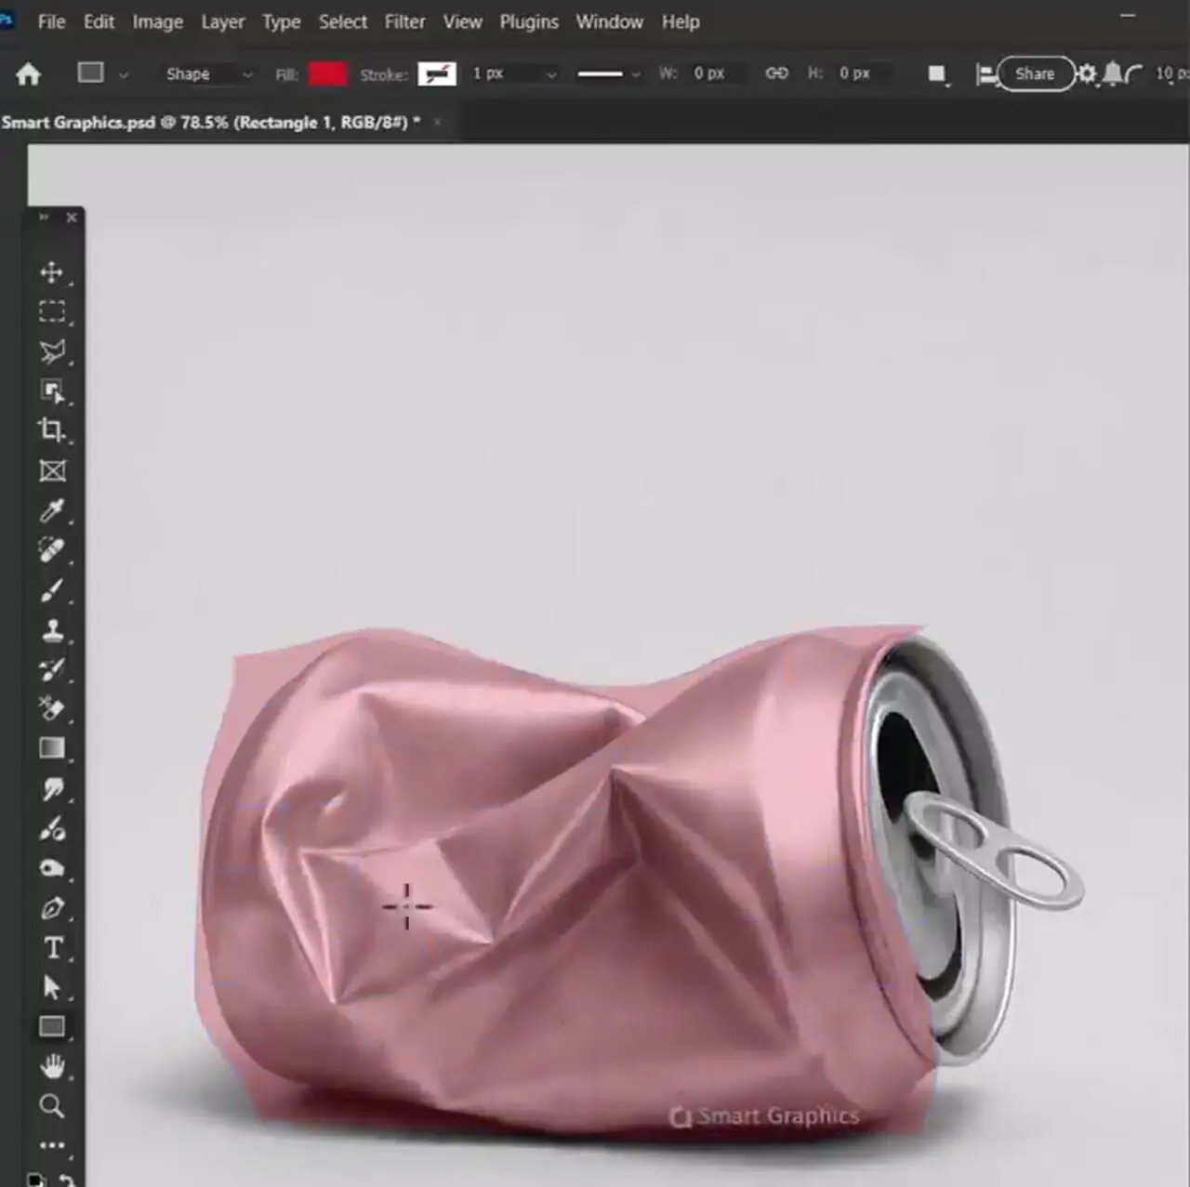Open the Filter menu
The width and height of the screenshot is (1190, 1187).
click(404, 21)
